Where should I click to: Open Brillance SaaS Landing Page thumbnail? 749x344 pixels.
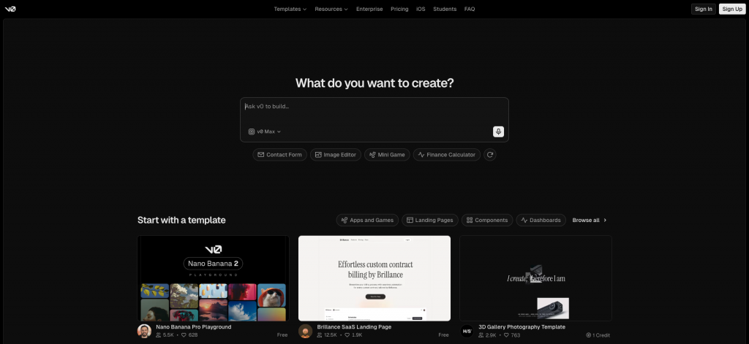click(374, 278)
